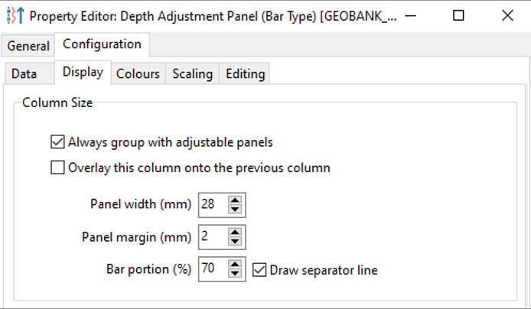This screenshot has height=309, width=531.
Task: Click the Bar portion percentage field
Action: click(x=213, y=269)
